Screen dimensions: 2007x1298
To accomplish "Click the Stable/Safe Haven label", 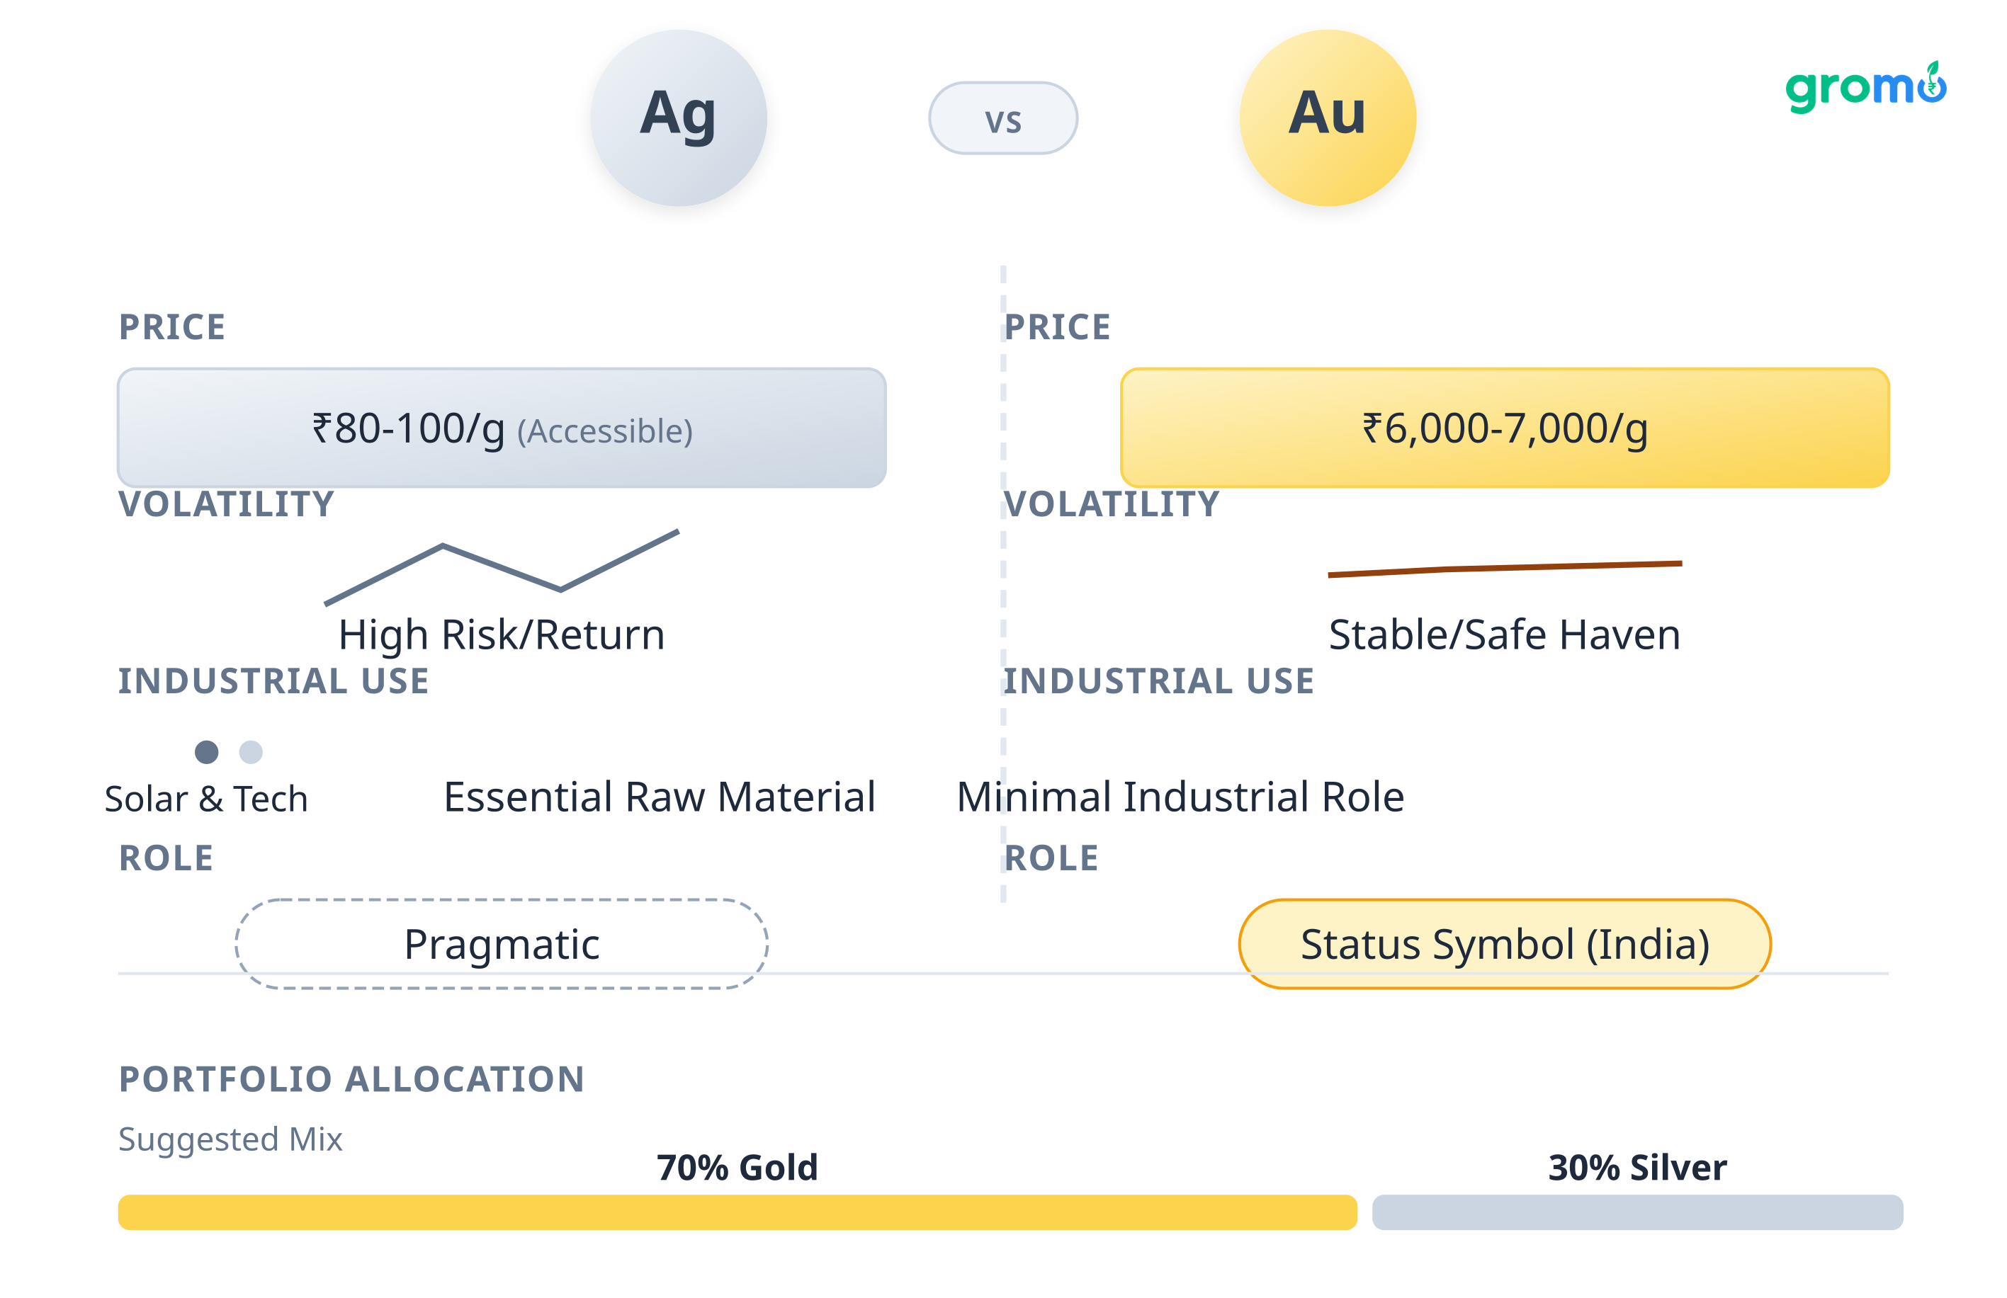I will 1505,634.
